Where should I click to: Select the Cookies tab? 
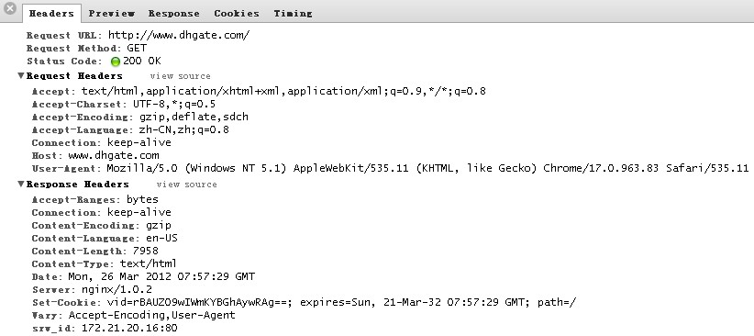pyautogui.click(x=237, y=14)
